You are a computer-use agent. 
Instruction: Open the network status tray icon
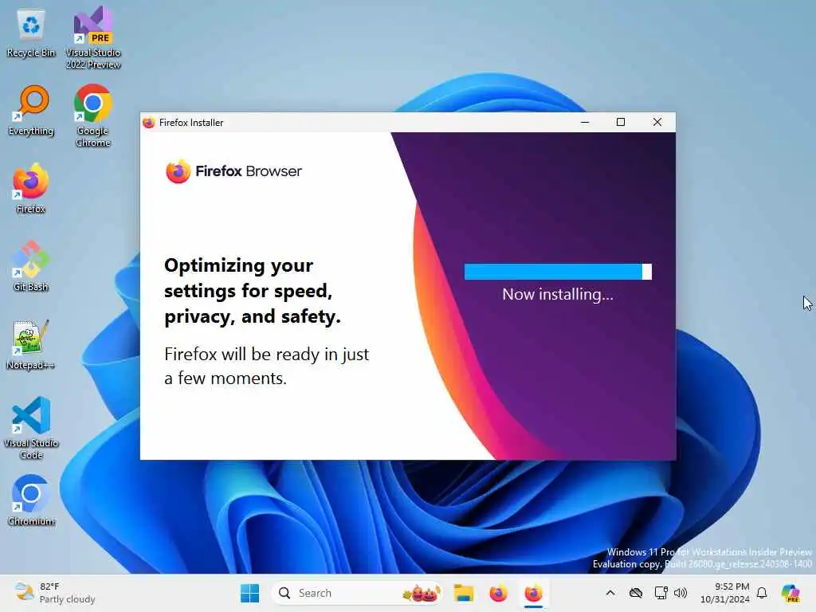661,593
